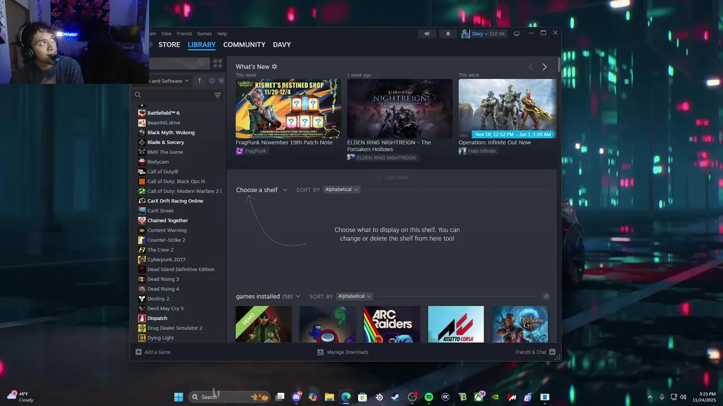
Task: Open advanced library filter options icon
Action: coord(217,95)
